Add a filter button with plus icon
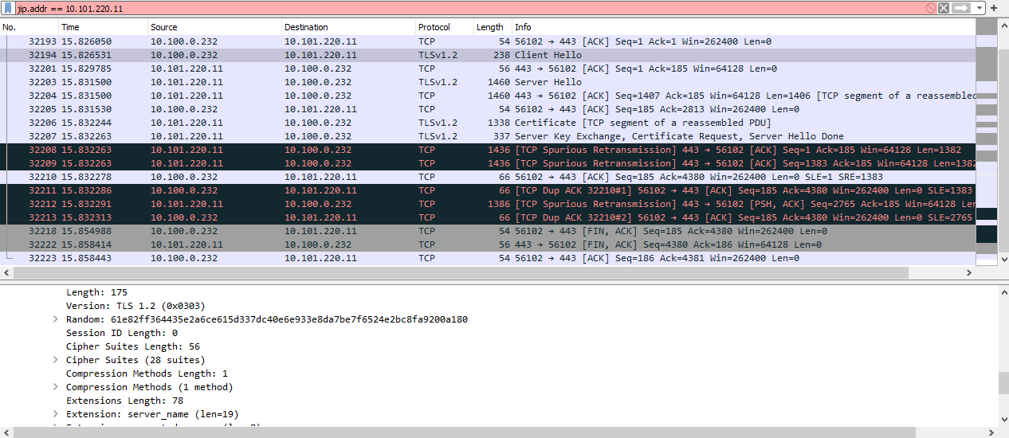 994,7
